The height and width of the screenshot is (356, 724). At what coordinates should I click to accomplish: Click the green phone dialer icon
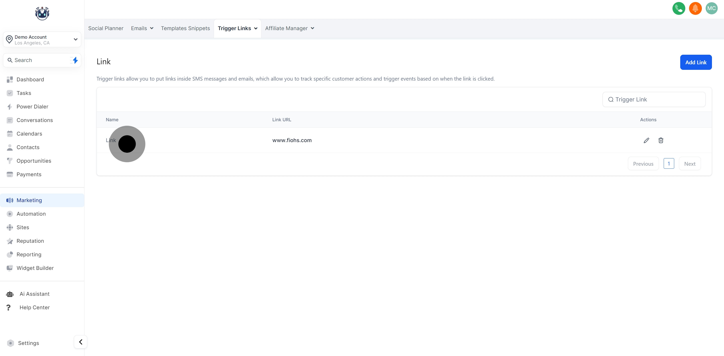pyautogui.click(x=678, y=9)
